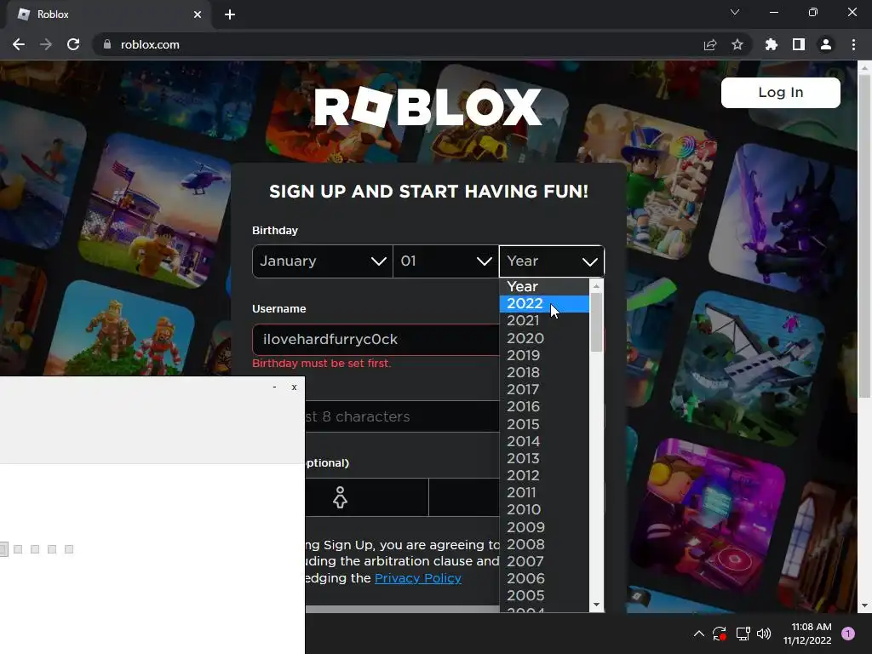Tick the second checkbox in overlay window
872x654 pixels.
click(18, 549)
